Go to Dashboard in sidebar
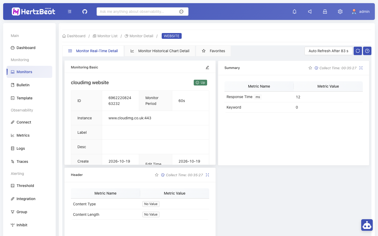Image resolution: width=378 pixels, height=236 pixels. tap(29, 48)
